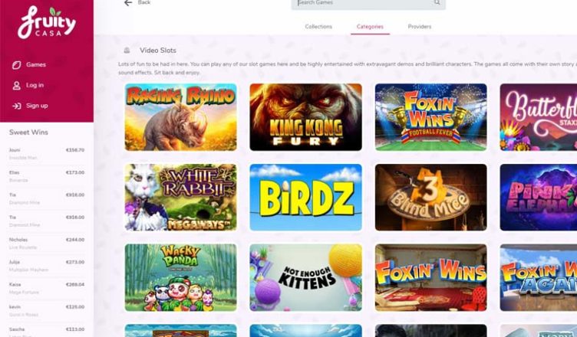The width and height of the screenshot is (577, 337).
Task: Open the Providers tab
Action: point(420,27)
